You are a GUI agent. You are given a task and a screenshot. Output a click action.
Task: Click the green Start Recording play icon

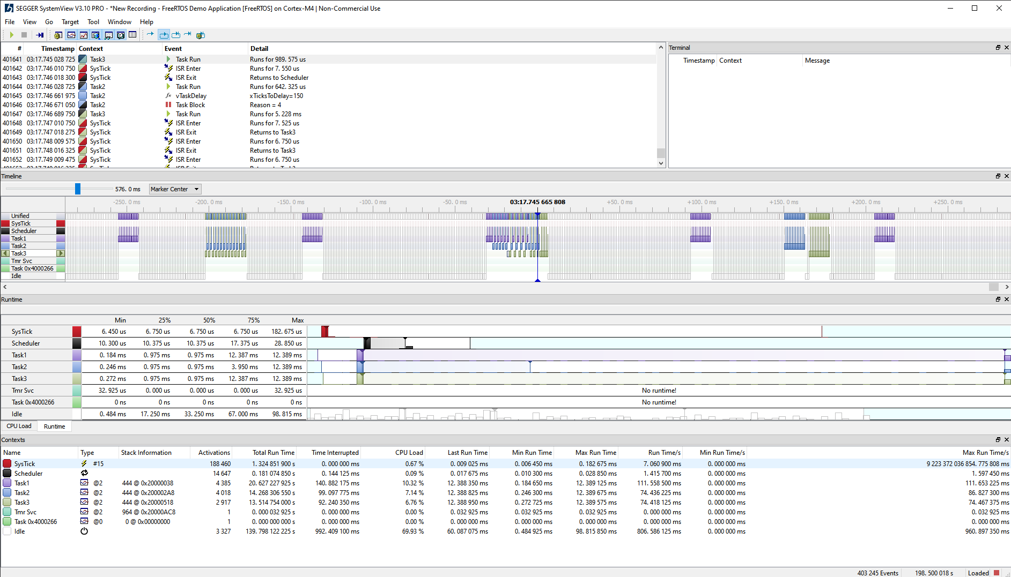(x=11, y=35)
